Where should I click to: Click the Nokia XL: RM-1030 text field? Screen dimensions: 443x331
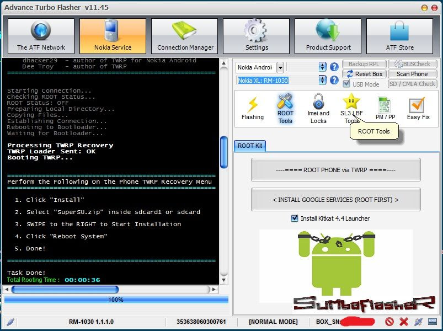point(277,81)
